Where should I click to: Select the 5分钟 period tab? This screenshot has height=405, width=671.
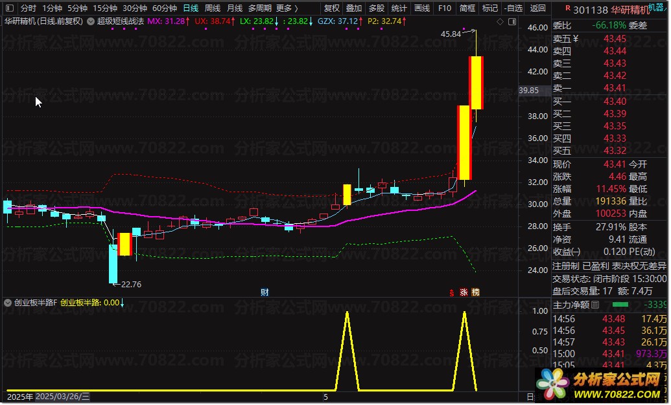[77, 8]
